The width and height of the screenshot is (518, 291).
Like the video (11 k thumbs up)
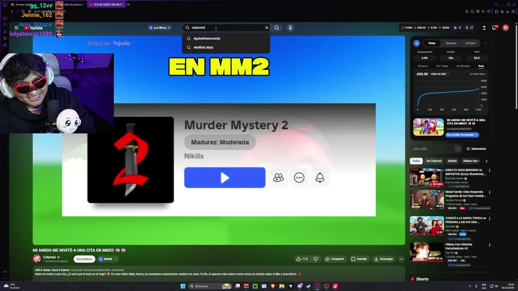click(x=302, y=259)
